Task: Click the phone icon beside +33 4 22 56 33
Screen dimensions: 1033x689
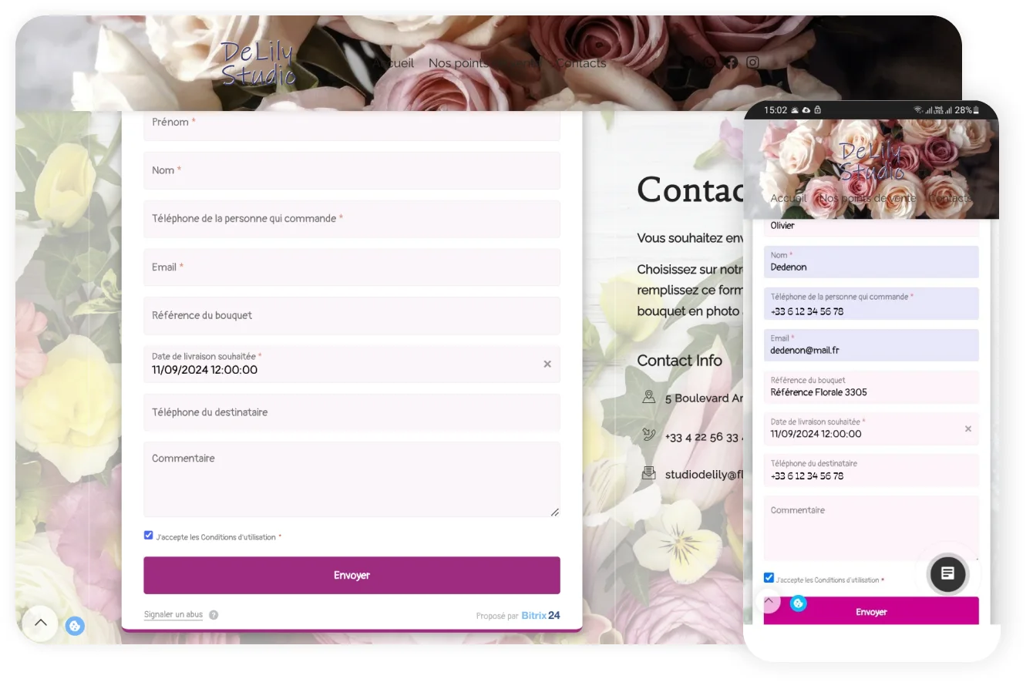Action: coord(648,434)
